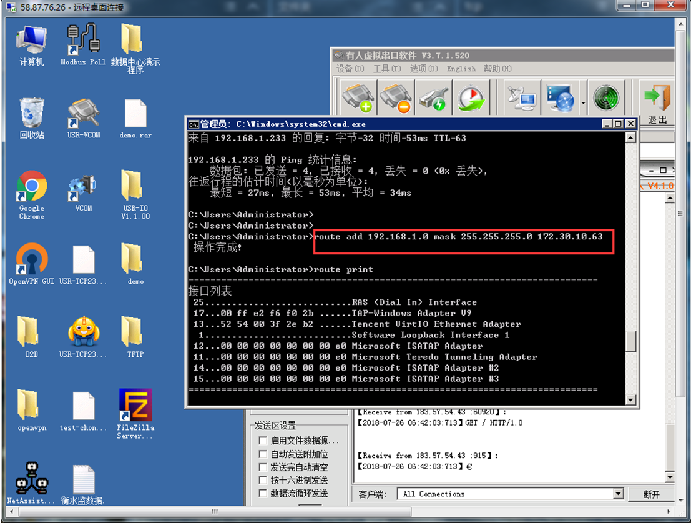Check the 按十六进制发送 option
Viewport: 691px width, 523px height.
pyautogui.click(x=263, y=480)
